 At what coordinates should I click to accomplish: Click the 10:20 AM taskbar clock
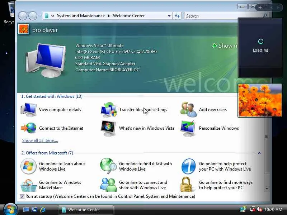click(273, 209)
